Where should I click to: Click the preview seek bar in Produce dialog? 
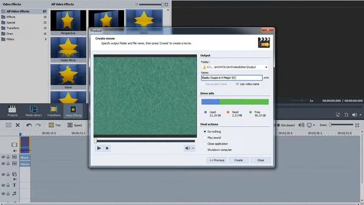pos(144,141)
